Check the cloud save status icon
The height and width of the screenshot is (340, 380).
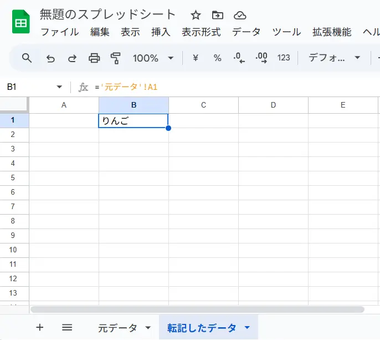pyautogui.click(x=240, y=15)
